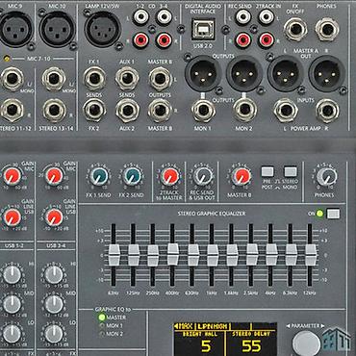Image resolution: width=356 pixels, height=356 pixels.
Task: Click the AUX 2 send jack
Action: [x=127, y=111]
